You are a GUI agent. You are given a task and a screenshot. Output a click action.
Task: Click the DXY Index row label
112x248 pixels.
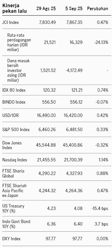(x=11, y=239)
